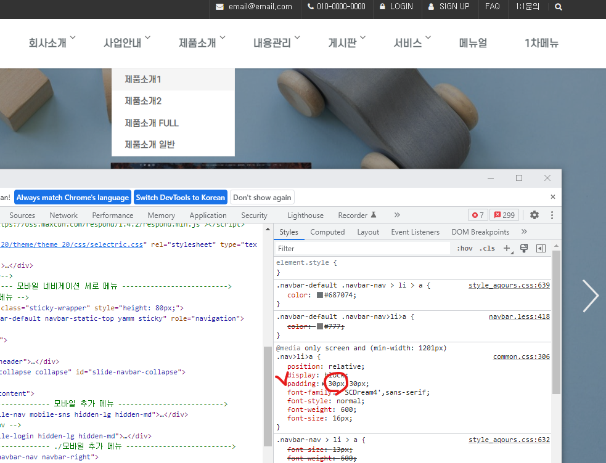Open 메뉴얼 navigation item
The height and width of the screenshot is (463, 606).
(473, 42)
